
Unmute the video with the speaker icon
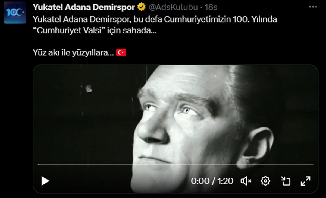click(246, 181)
